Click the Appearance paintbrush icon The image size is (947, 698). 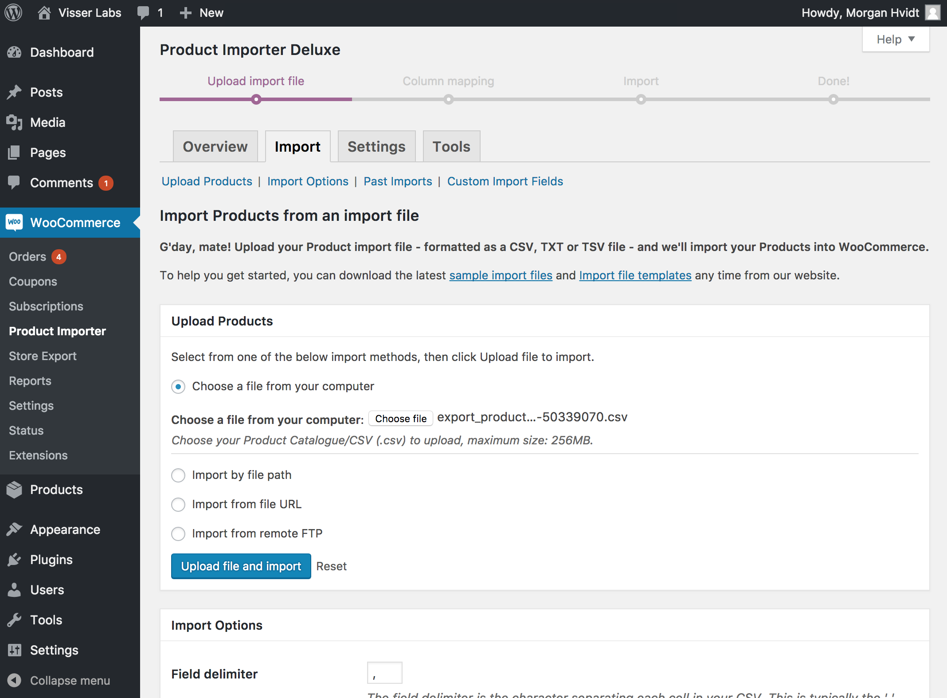click(x=14, y=529)
